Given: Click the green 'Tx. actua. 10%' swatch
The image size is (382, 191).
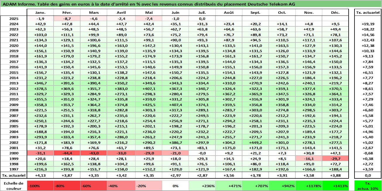Looking at the screenshot, I should click(x=368, y=186).
